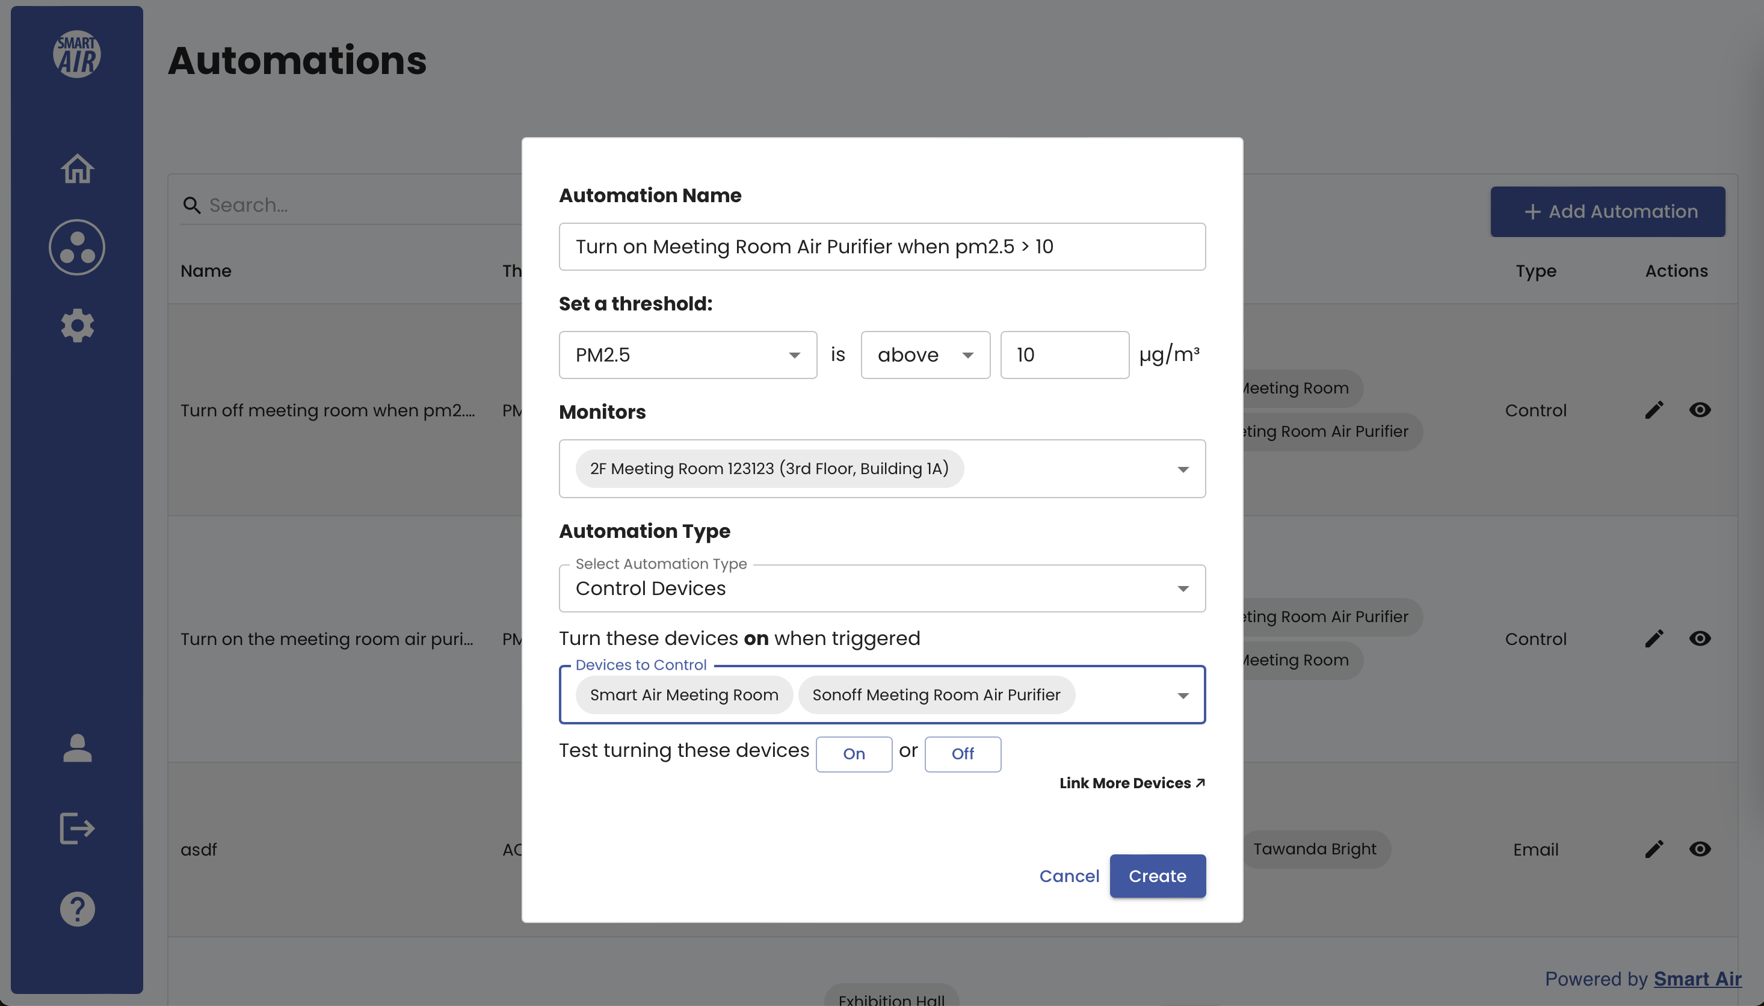The image size is (1764, 1006).
Task: Click the Create button to save automation
Action: [x=1156, y=875]
